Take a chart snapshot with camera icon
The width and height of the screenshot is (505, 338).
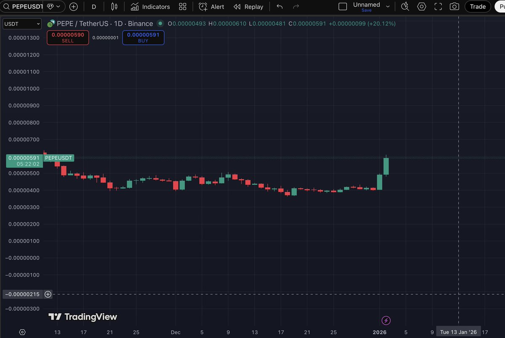point(454,7)
